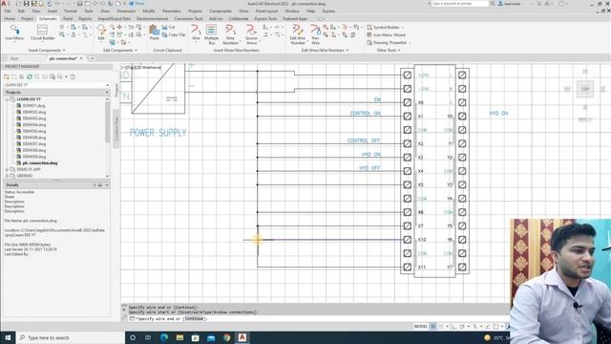This screenshot has width=611, height=344.
Task: Select the Wire insert tool
Action: click(196, 32)
